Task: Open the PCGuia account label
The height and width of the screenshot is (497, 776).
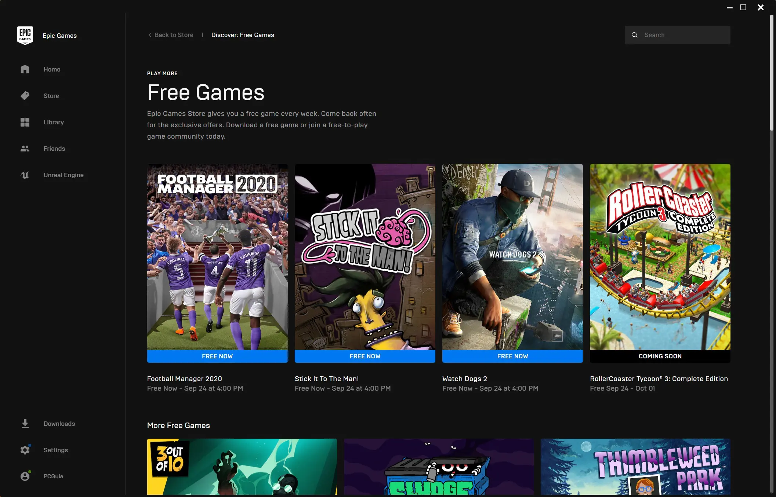Action: tap(53, 476)
